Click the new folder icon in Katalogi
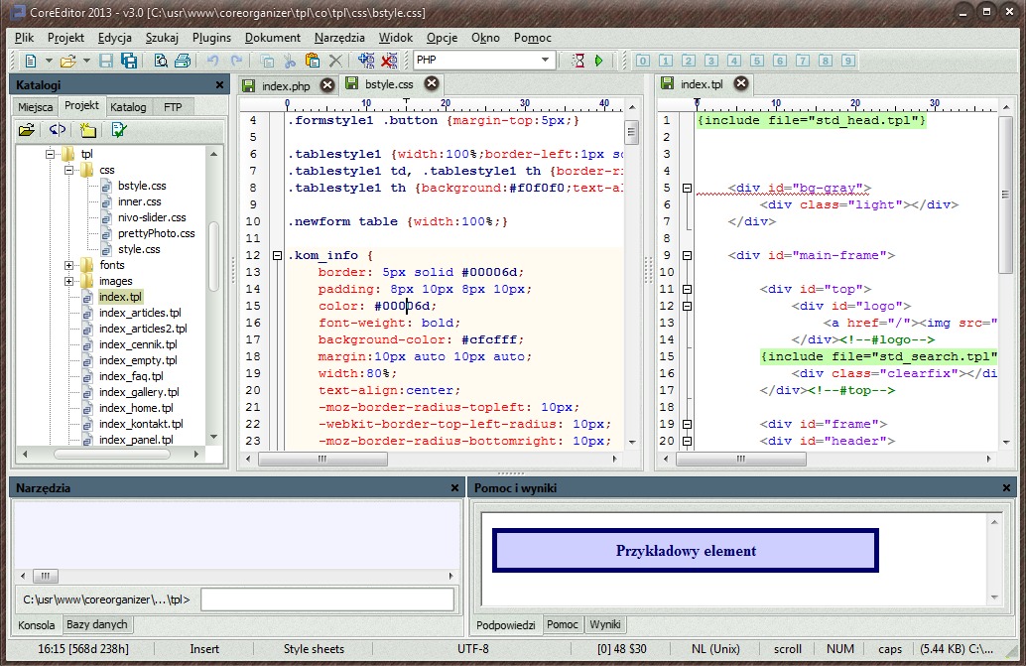 [x=88, y=130]
